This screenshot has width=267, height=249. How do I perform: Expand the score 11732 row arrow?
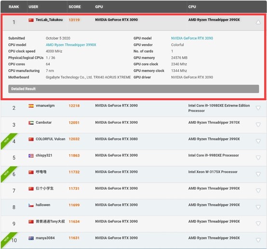258,174
